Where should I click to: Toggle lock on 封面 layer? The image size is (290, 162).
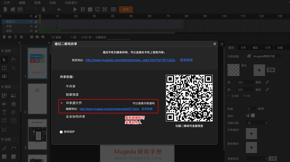[x=36, y=31]
